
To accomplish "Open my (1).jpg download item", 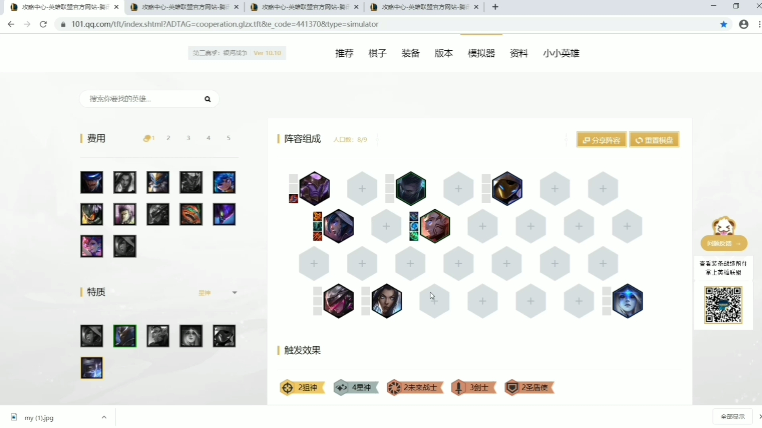I will 39,418.
